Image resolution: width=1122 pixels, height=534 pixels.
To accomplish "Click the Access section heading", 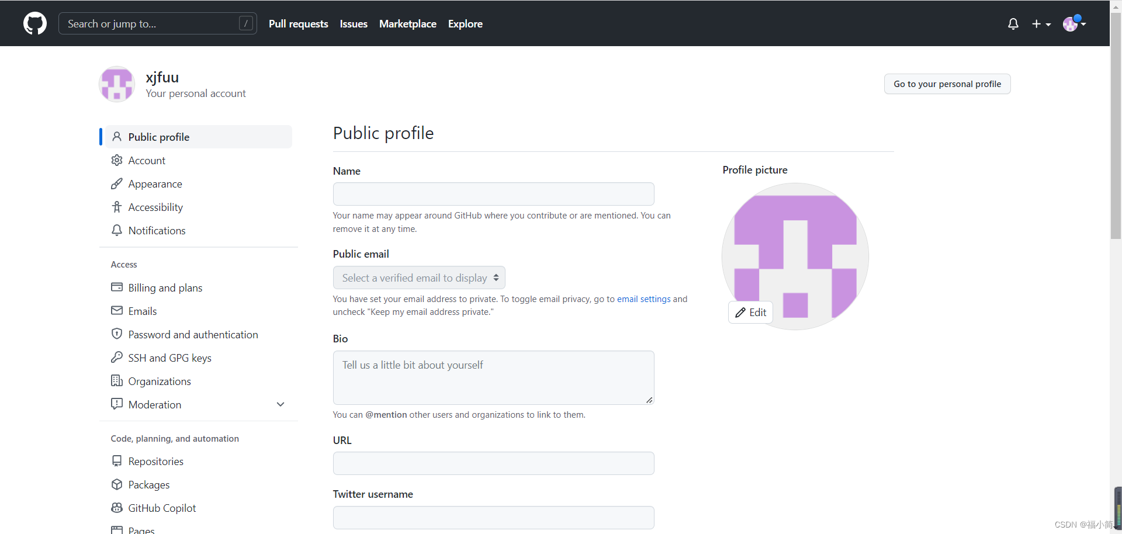I will pos(124,264).
